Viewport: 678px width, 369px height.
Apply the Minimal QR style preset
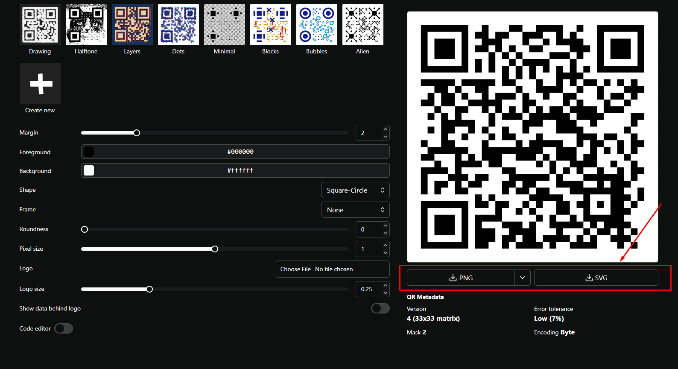point(225,25)
